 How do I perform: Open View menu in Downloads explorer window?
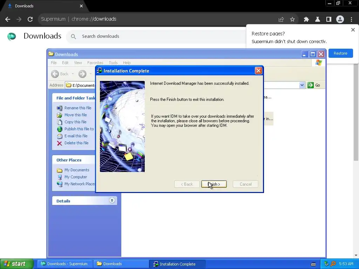click(x=78, y=63)
